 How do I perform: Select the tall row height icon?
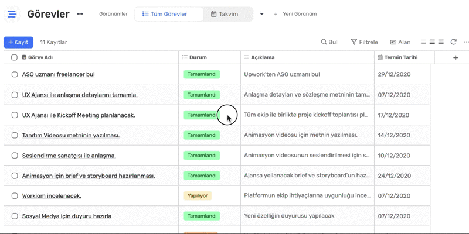click(441, 42)
